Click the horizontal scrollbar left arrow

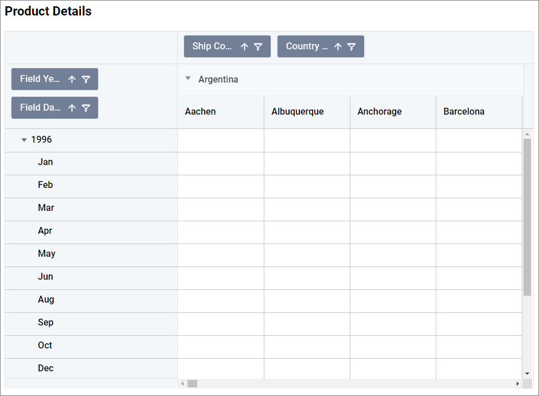click(x=182, y=383)
